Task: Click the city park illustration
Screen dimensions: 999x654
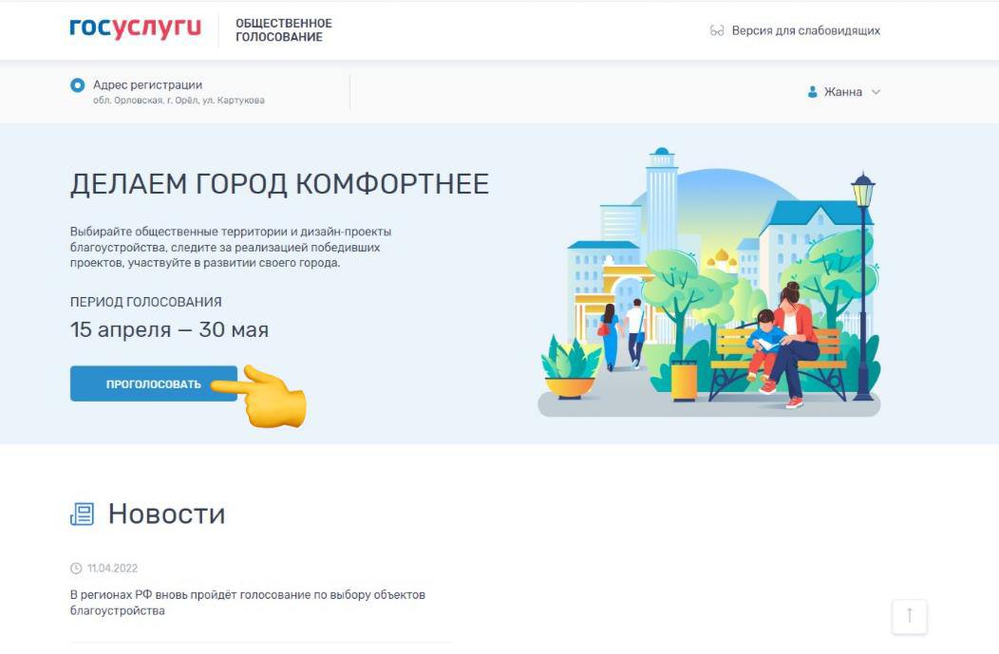Action: click(708, 283)
